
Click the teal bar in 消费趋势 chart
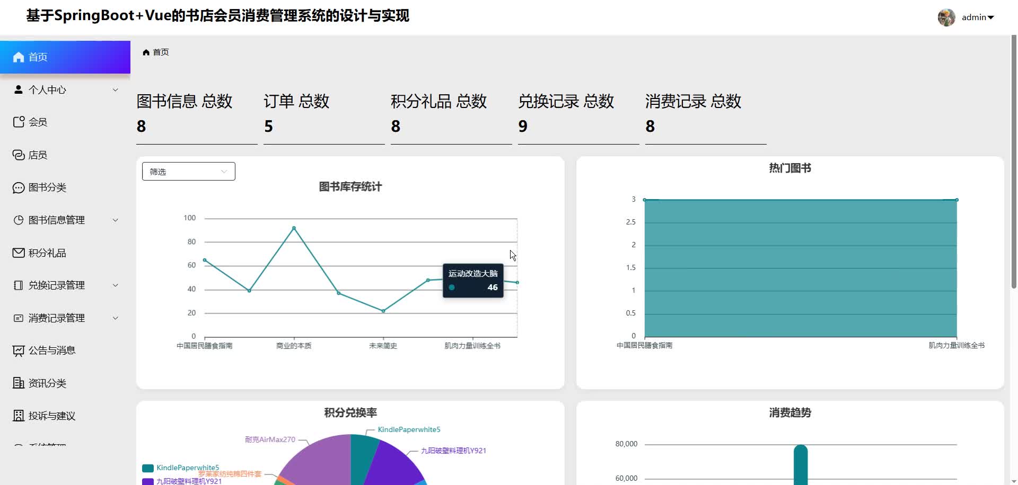tap(801, 465)
